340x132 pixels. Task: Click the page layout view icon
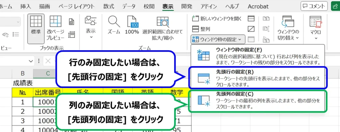(x=71, y=22)
